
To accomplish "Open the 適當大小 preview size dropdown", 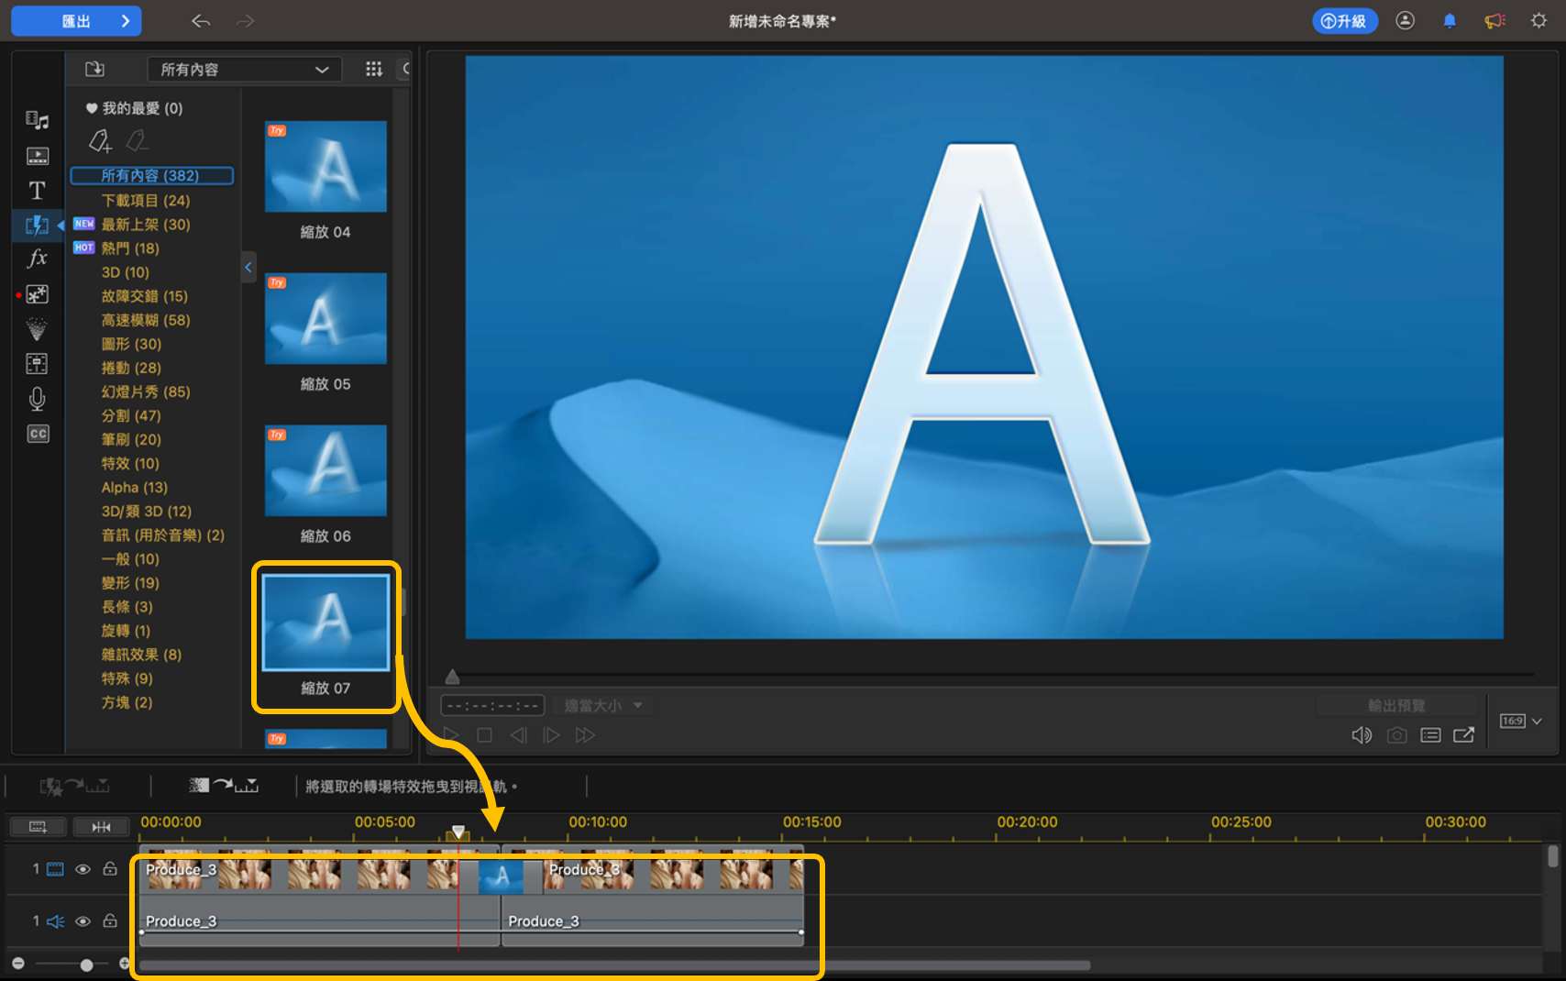I will tap(602, 705).
